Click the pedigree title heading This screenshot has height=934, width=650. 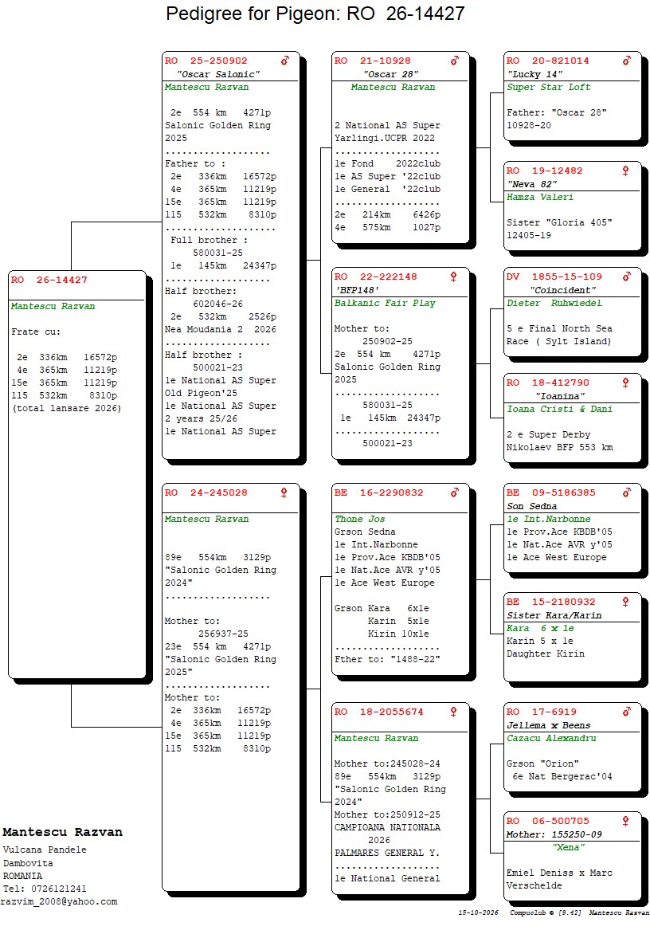315,13
